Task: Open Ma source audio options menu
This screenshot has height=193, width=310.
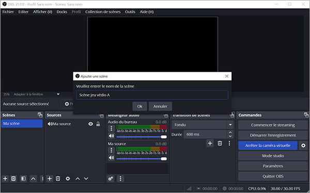Action: click(111, 150)
